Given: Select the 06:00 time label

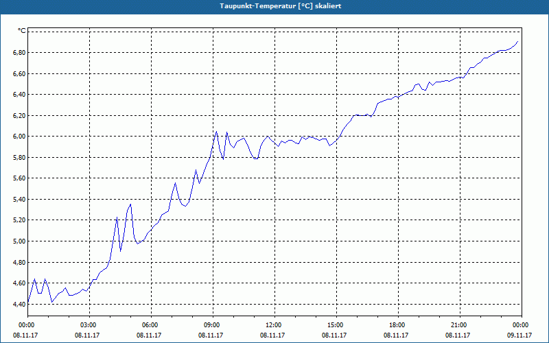Looking at the screenshot, I should click(x=151, y=325).
